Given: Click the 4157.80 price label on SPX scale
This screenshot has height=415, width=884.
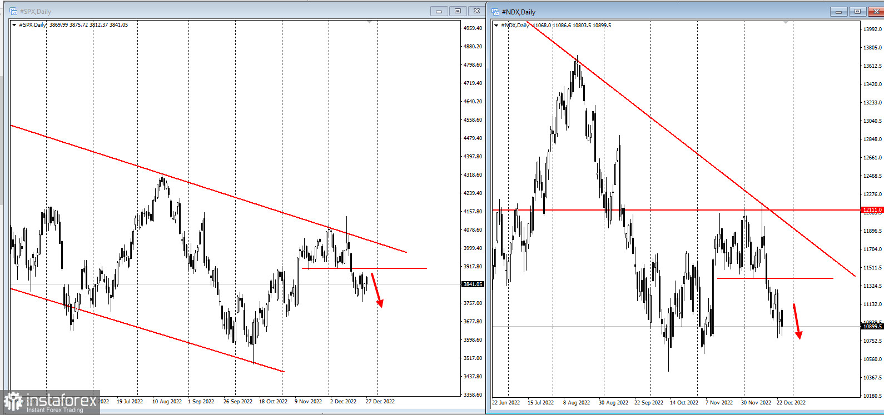Looking at the screenshot, I should coord(473,211).
